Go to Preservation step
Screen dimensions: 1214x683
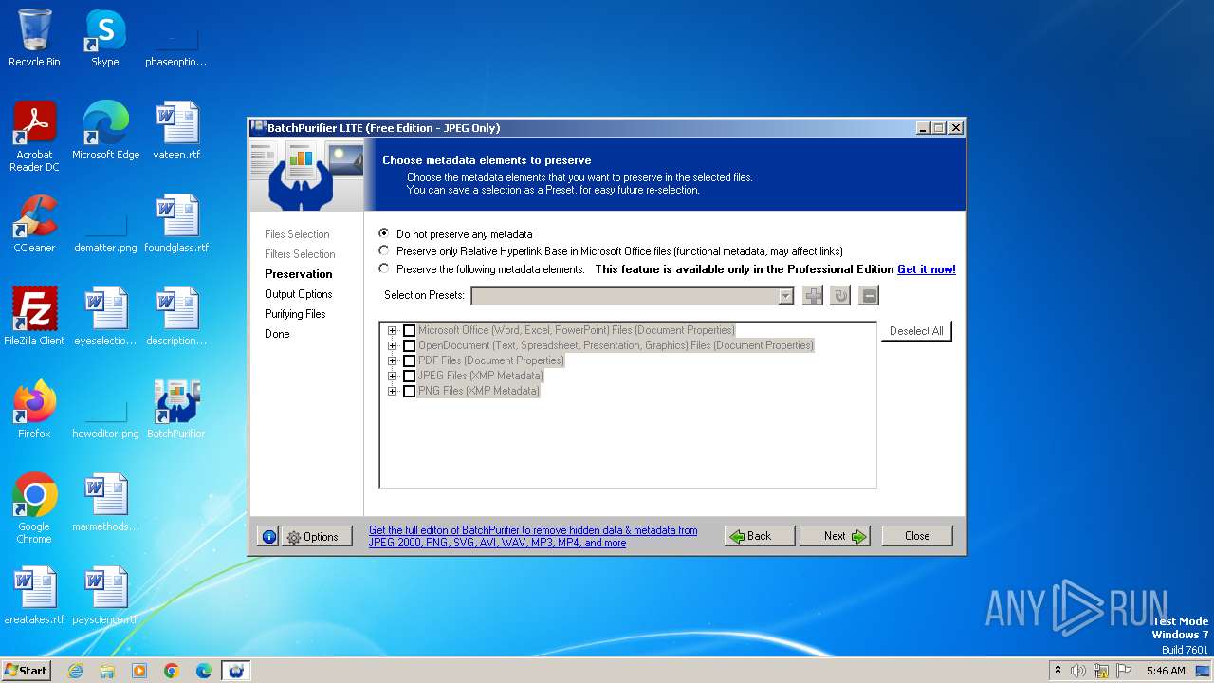click(299, 274)
